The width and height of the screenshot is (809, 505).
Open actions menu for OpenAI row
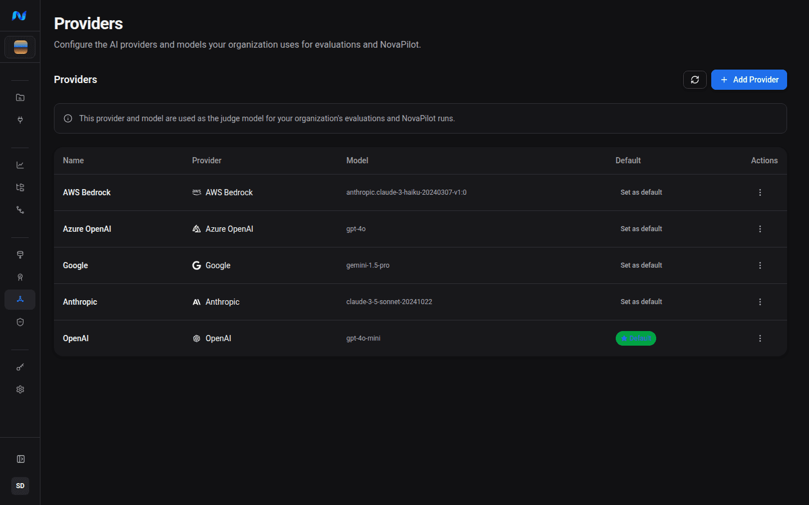[760, 338]
